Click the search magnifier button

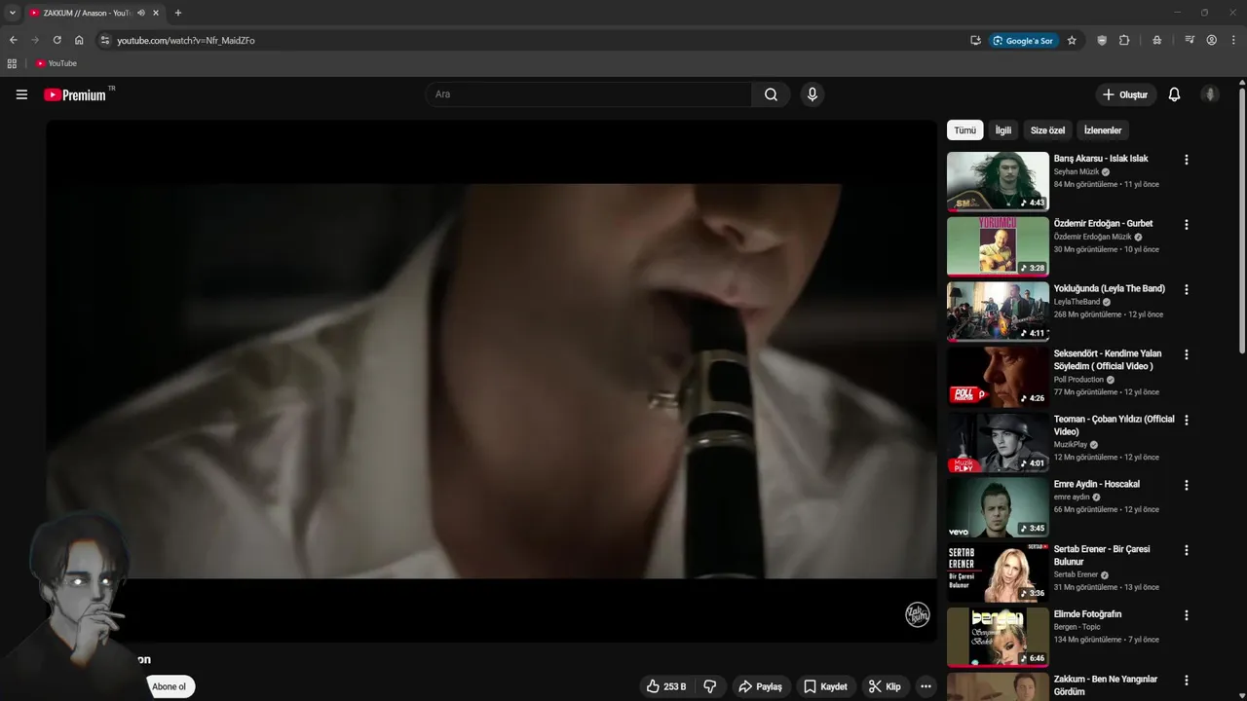[771, 94]
